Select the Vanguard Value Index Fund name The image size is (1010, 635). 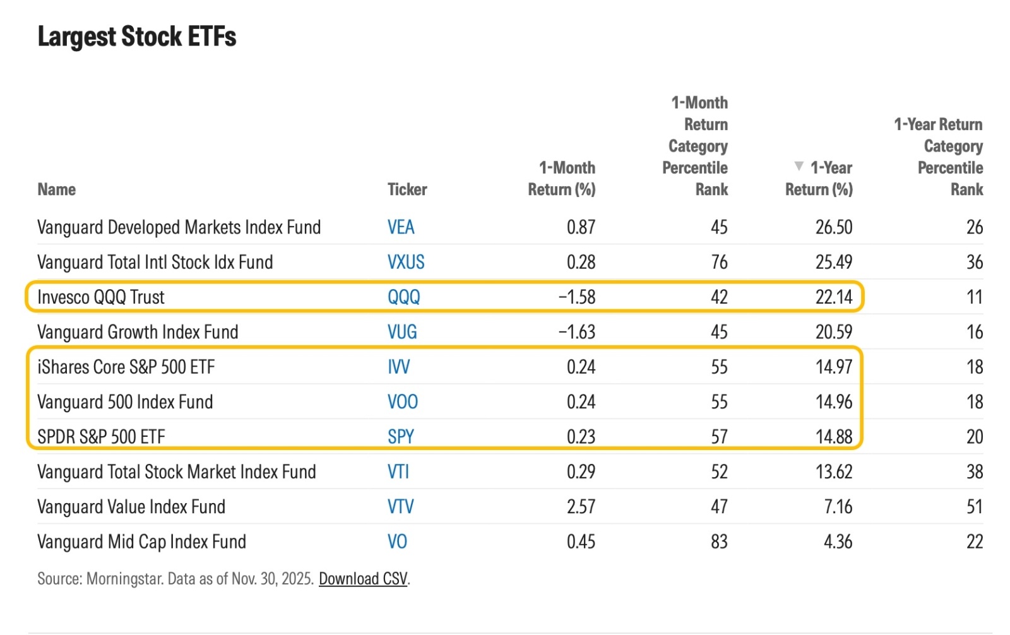131,507
